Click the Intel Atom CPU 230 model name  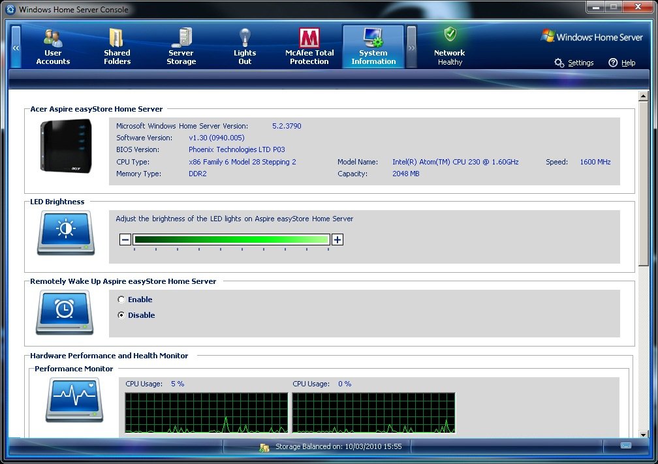click(x=456, y=162)
